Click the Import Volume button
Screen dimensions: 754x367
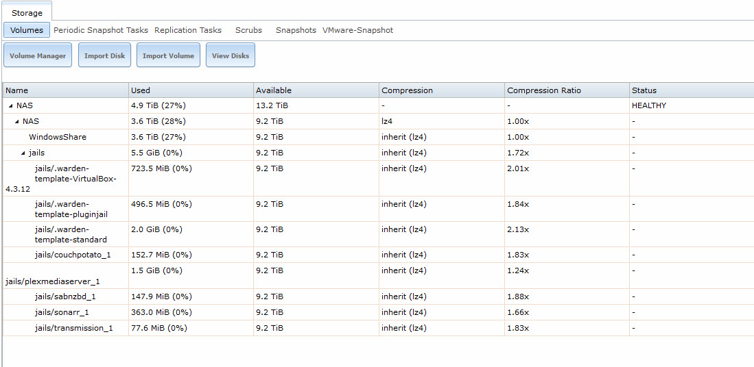[168, 55]
